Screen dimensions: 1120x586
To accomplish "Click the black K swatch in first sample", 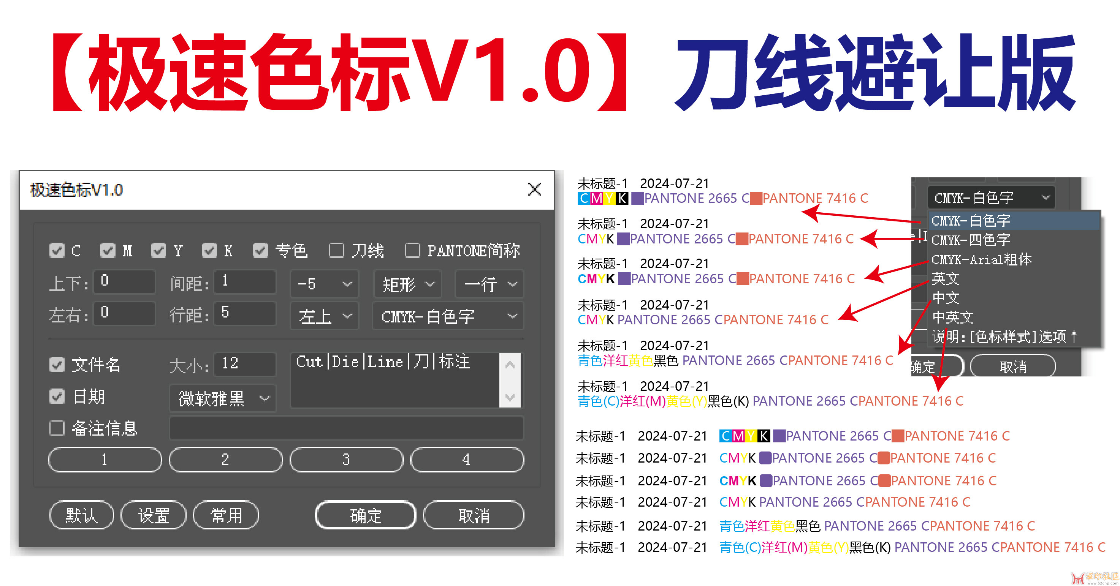I will click(x=622, y=199).
